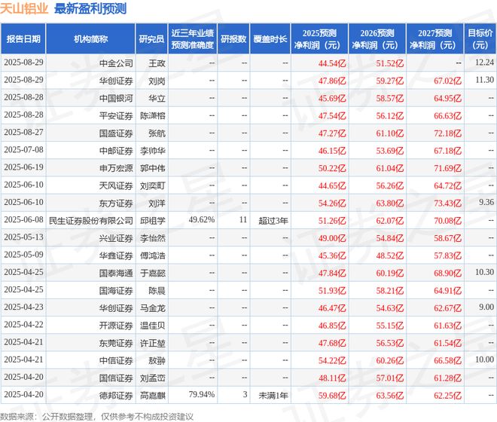Click target price 12.24

coord(484,63)
